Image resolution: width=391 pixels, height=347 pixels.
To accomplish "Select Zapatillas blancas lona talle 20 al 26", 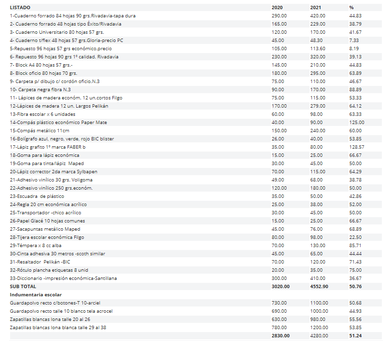I will [x=196, y=319].
